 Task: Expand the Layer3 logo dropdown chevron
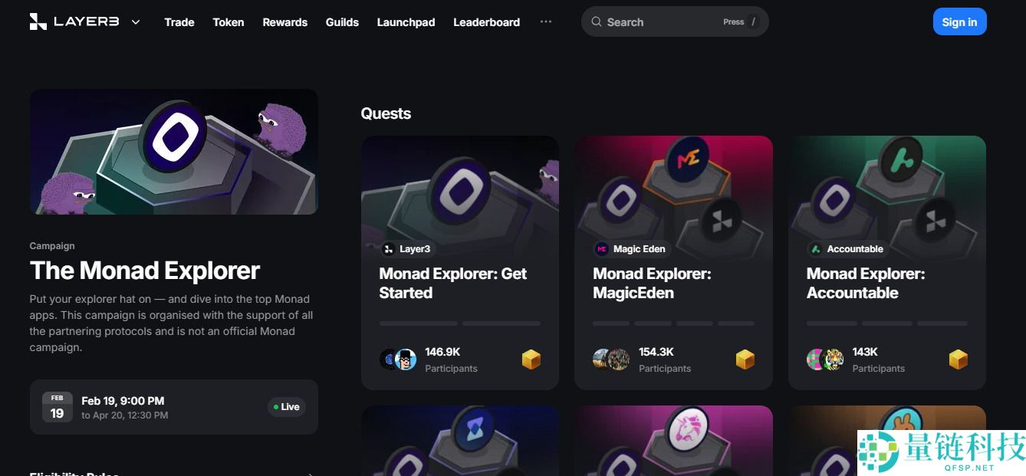coord(136,22)
